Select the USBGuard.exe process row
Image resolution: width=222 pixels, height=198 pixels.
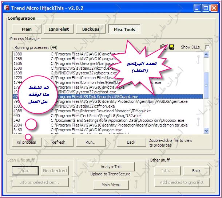[108, 97]
